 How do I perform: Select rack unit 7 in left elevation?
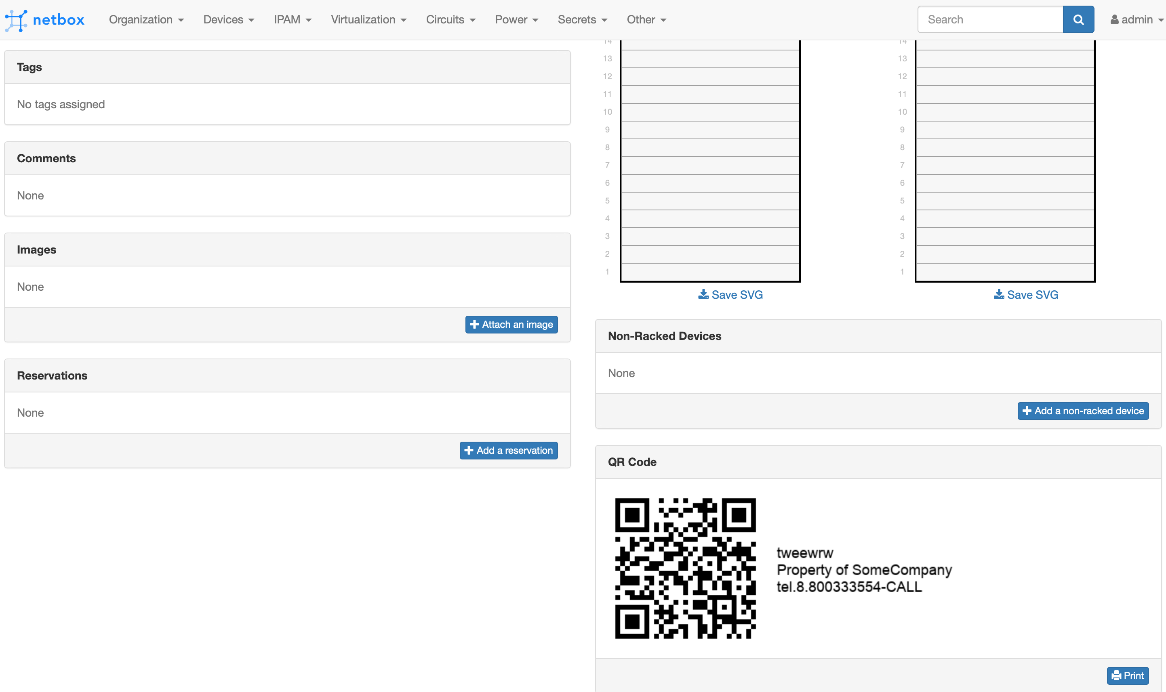point(710,165)
